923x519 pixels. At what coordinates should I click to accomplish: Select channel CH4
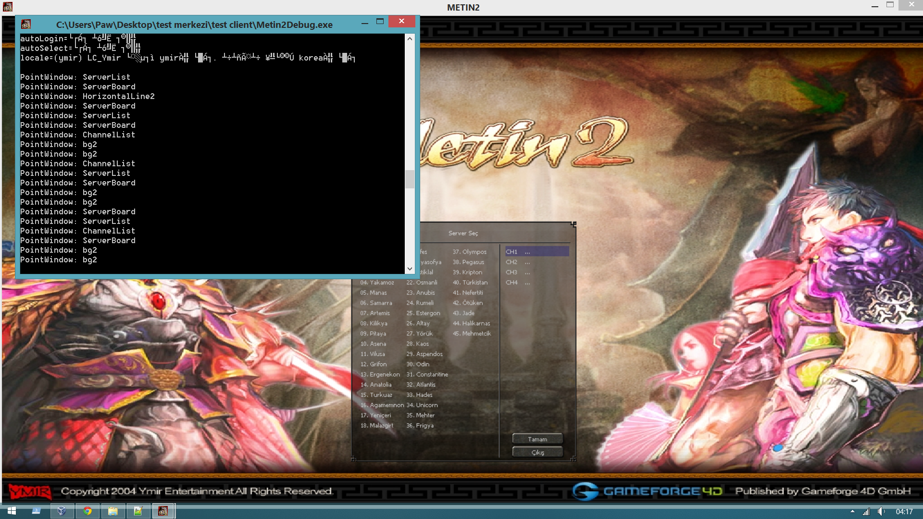point(537,282)
